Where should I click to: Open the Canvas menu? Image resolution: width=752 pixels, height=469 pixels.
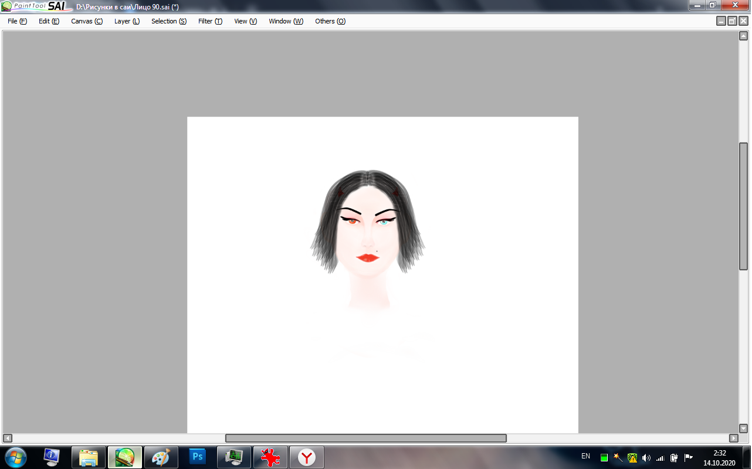(x=86, y=21)
